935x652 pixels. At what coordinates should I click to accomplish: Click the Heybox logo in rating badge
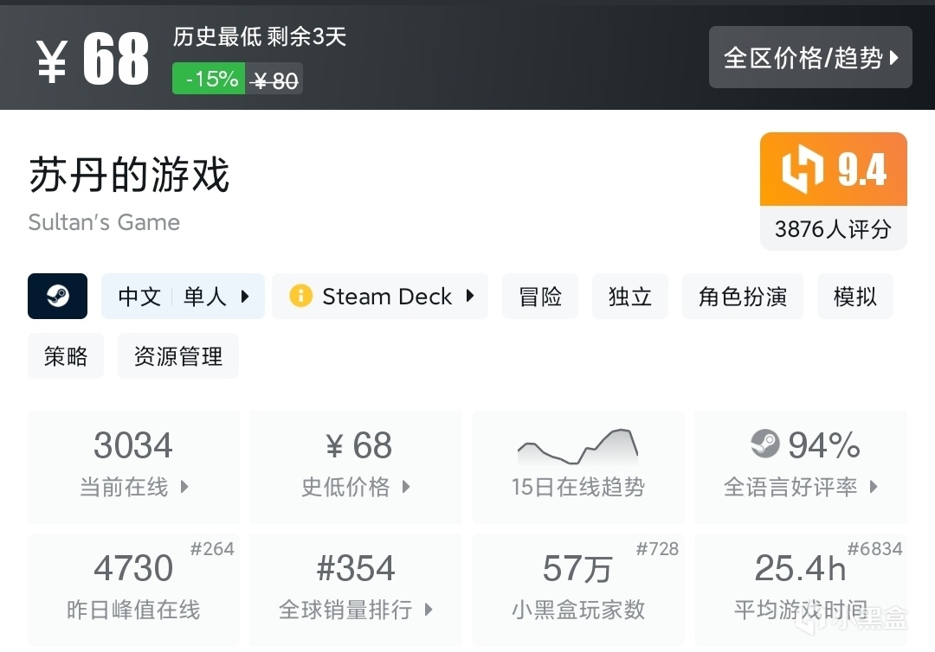802,169
